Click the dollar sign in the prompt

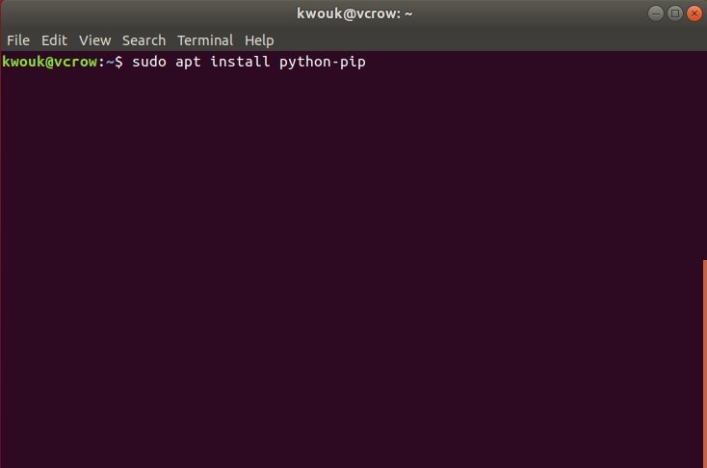coord(119,63)
